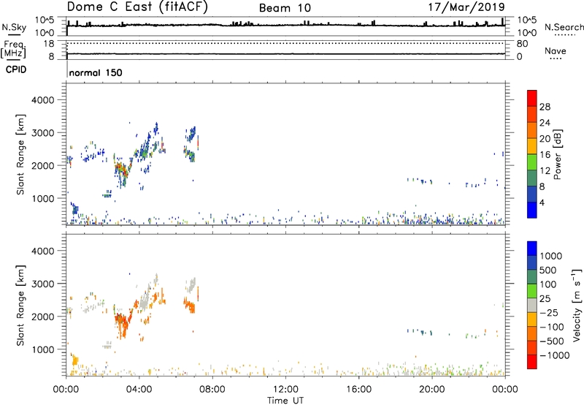Image resolution: width=584 pixels, height=405 pixels.
Task: Click the title "Dome C East (fitACF)"
Action: tap(137, 7)
